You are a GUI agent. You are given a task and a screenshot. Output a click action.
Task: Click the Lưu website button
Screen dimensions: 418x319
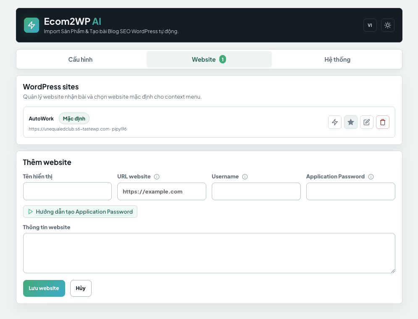pos(44,288)
